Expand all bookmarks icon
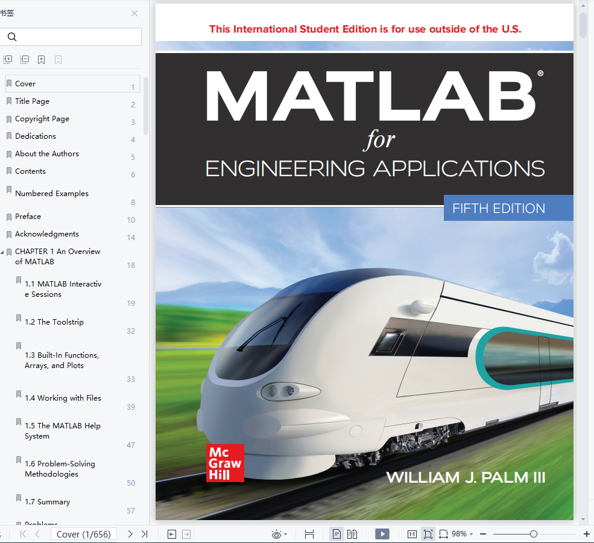Image resolution: width=594 pixels, height=543 pixels. point(8,60)
